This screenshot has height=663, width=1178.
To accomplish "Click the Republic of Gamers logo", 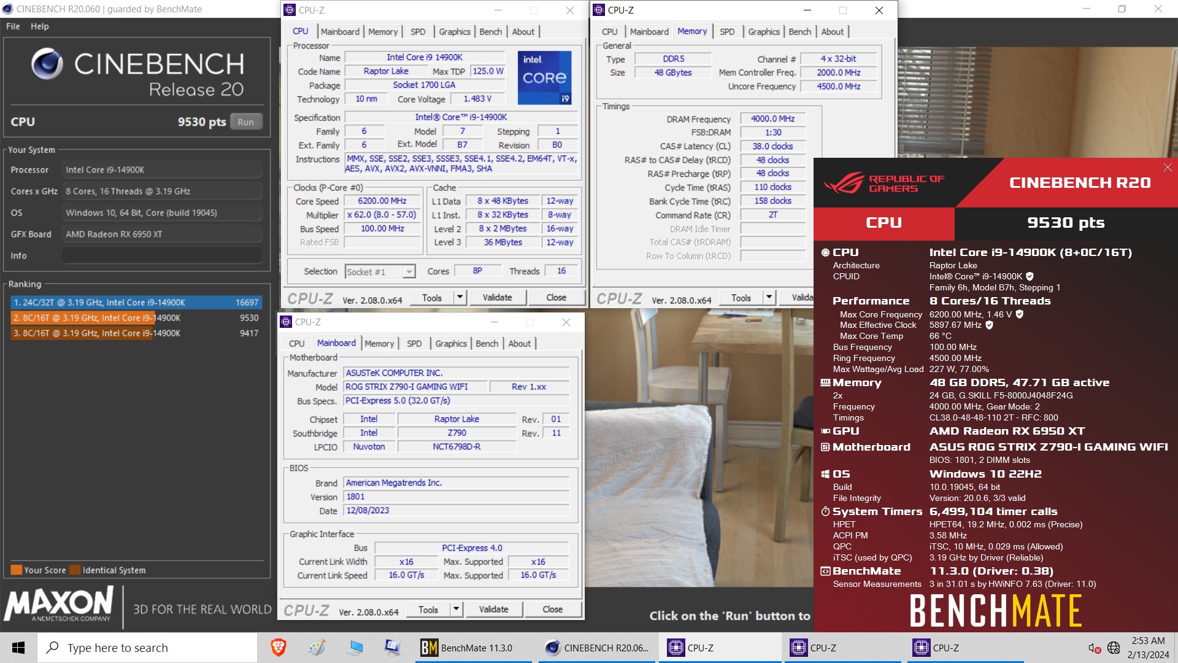I will tap(884, 183).
